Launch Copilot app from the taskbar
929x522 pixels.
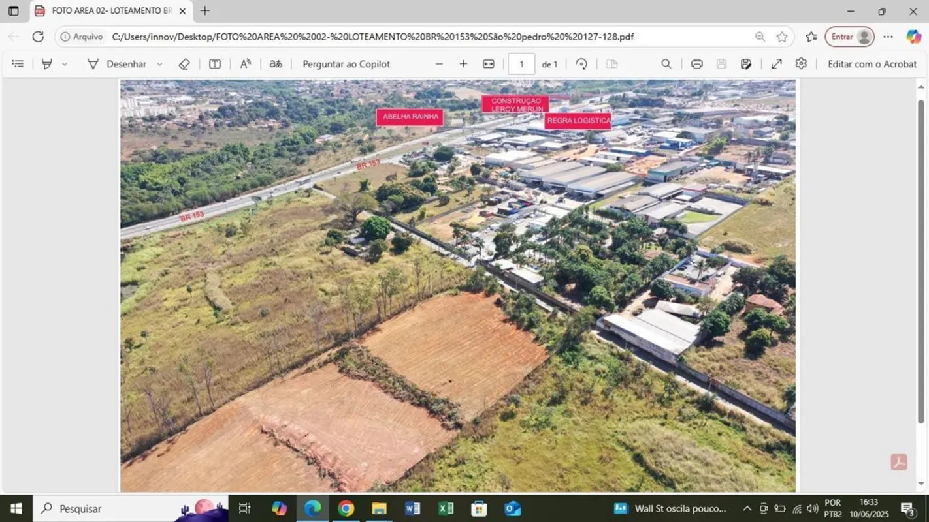click(x=279, y=508)
